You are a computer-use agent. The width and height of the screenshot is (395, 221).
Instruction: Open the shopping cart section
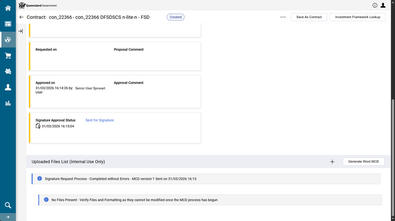coord(8,56)
